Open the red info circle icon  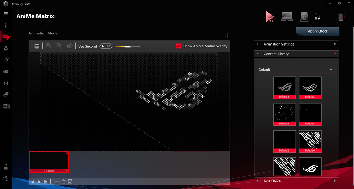point(227,35)
